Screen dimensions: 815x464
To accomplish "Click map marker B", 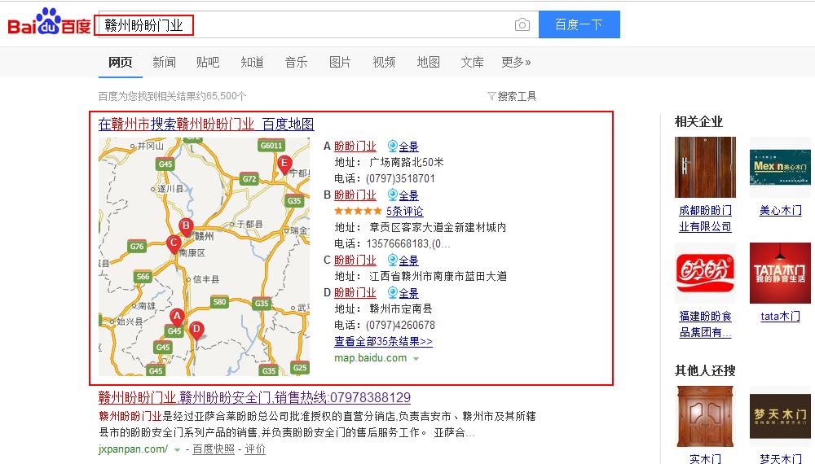I will [x=186, y=227].
